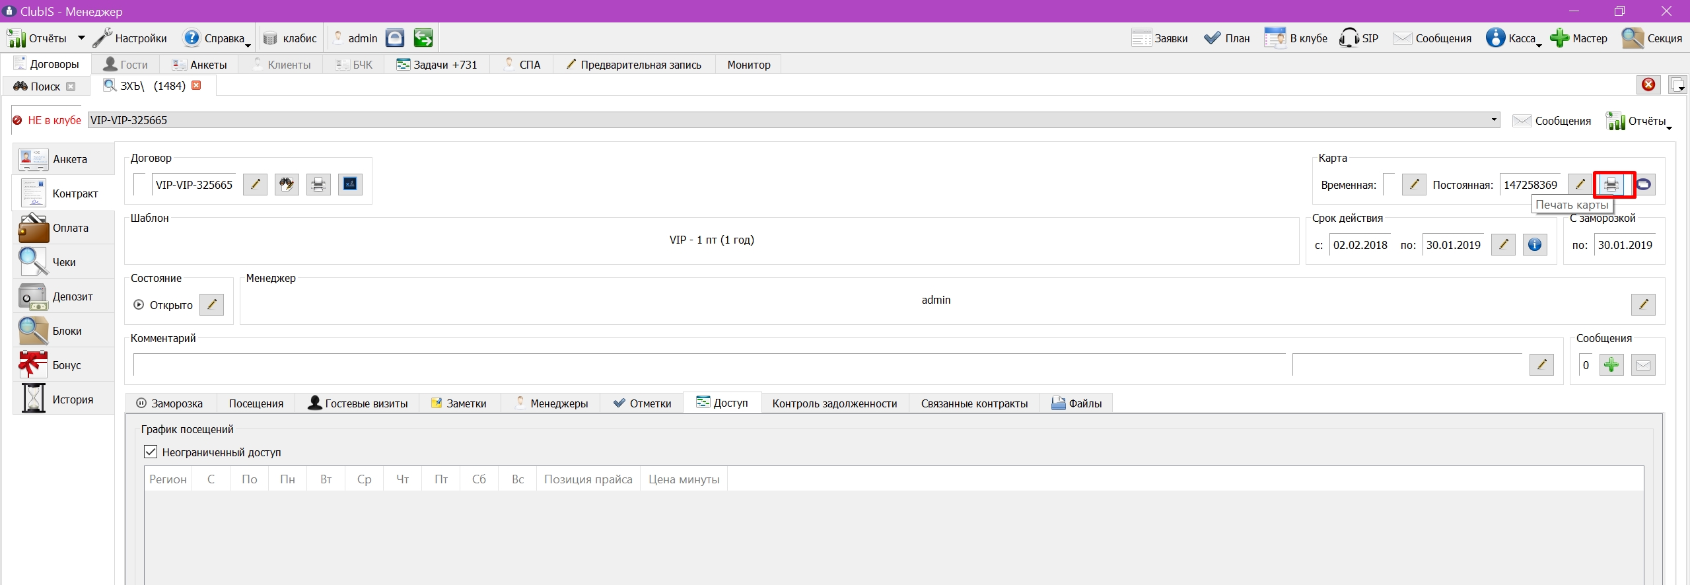Open top toolbar Сообщения
1690x585 pixels.
1432,38
